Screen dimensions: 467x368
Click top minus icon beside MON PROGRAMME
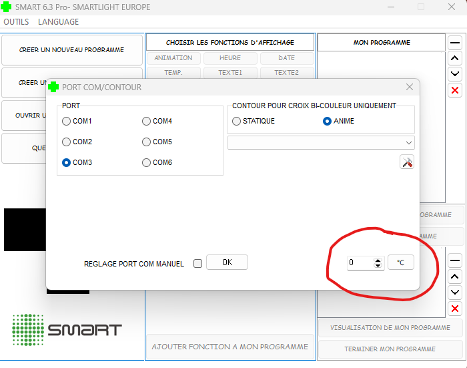(x=455, y=43)
